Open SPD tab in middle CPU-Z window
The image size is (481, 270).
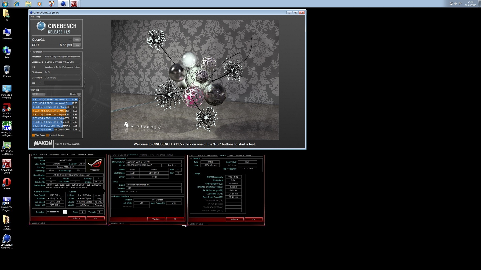coord(152,155)
